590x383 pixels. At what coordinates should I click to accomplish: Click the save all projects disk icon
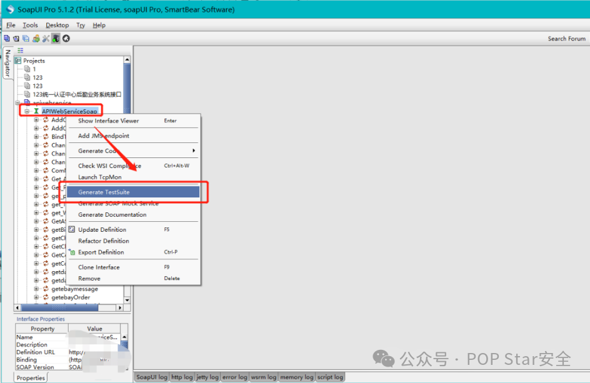pos(26,38)
